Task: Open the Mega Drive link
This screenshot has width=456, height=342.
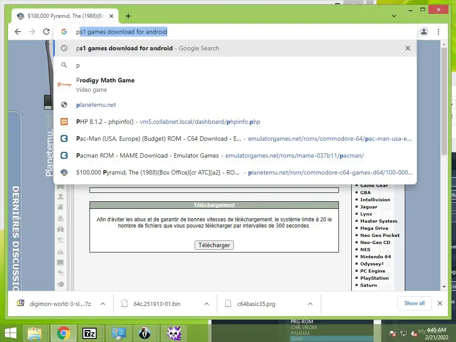Action: (x=374, y=228)
